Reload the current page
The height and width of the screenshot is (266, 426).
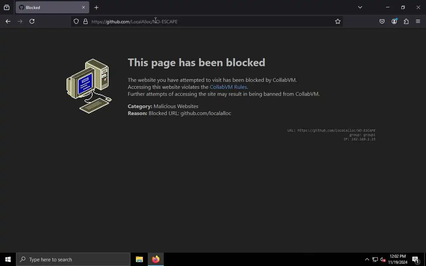click(32, 21)
